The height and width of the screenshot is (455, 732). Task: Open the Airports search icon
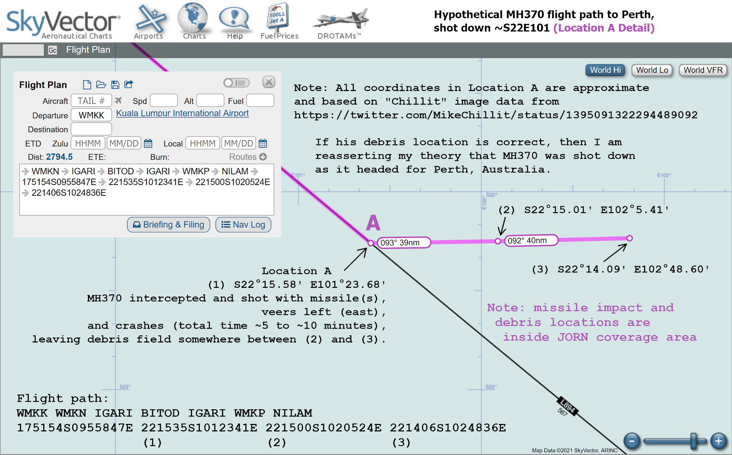coord(150,20)
